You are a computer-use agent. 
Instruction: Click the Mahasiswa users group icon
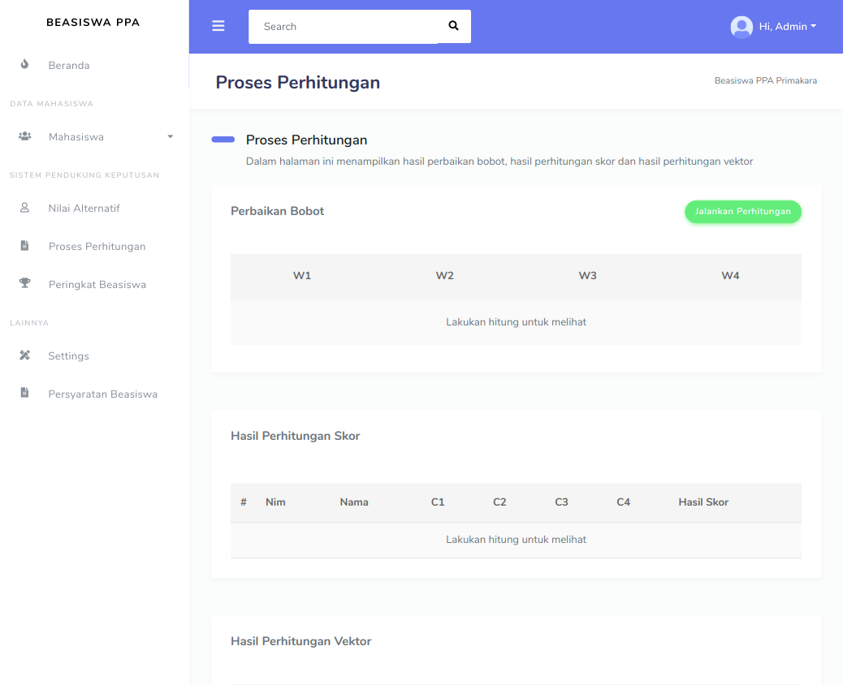click(x=24, y=136)
